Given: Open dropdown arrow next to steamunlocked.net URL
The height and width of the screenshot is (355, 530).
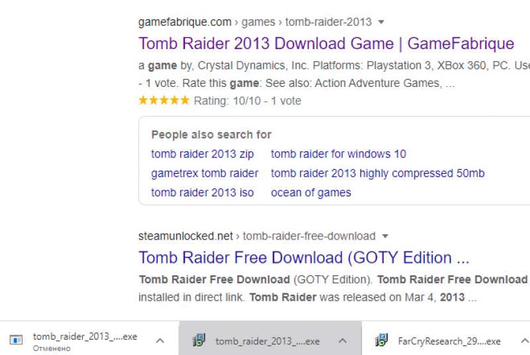Looking at the screenshot, I should coord(385,236).
